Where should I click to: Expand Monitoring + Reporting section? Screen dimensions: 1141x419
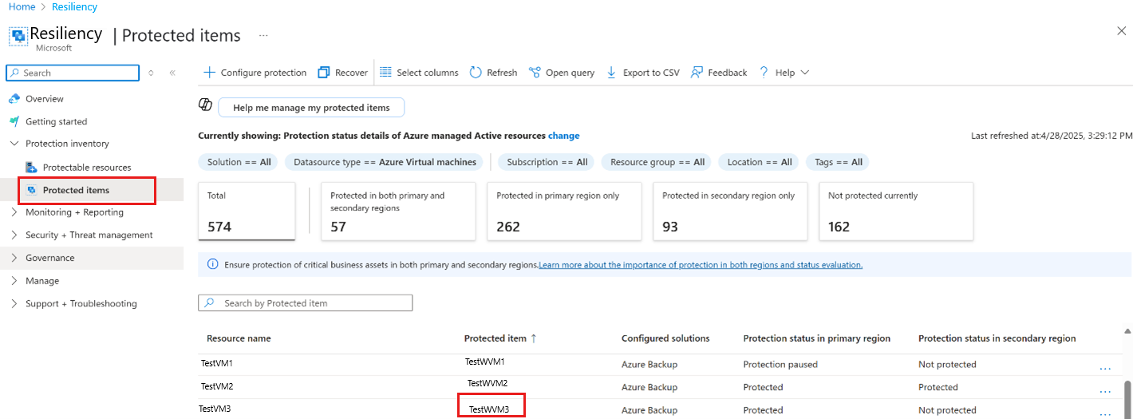pos(14,212)
